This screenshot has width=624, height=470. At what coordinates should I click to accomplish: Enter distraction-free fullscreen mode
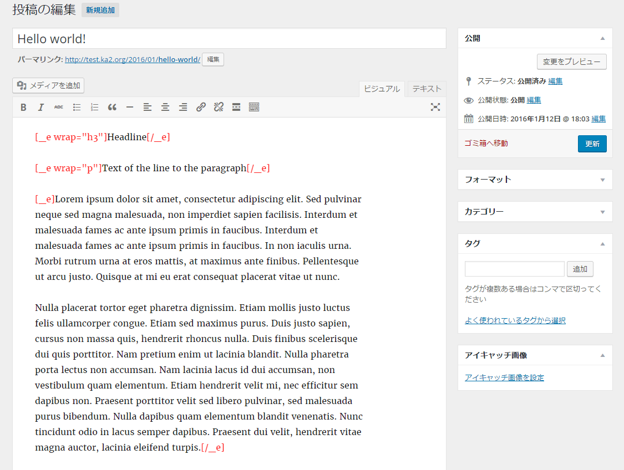click(435, 108)
